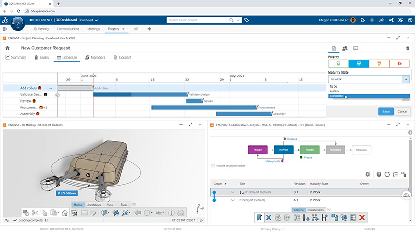
Task: Click the tag icon beside search bar
Action: (247, 20)
